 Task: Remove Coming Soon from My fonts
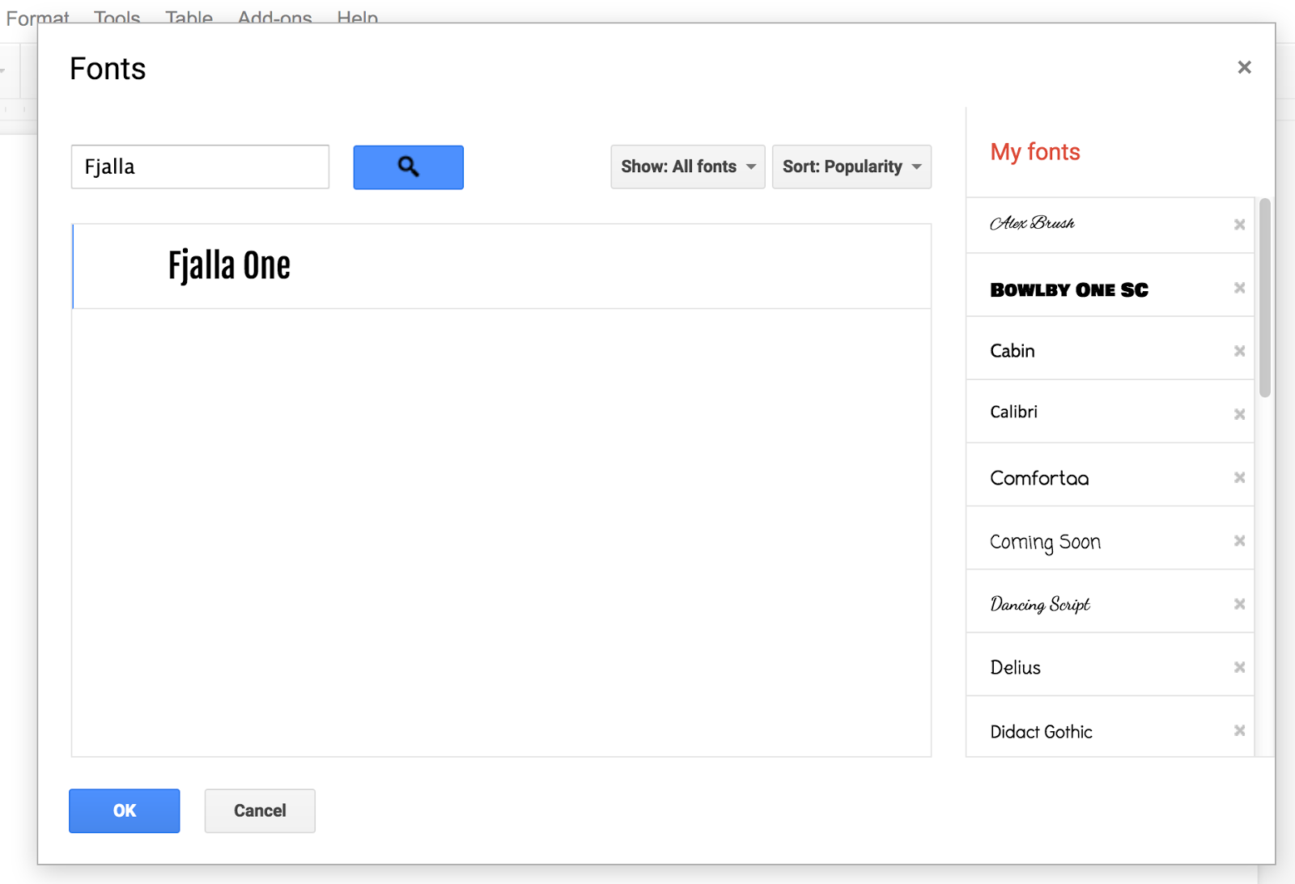(x=1238, y=540)
